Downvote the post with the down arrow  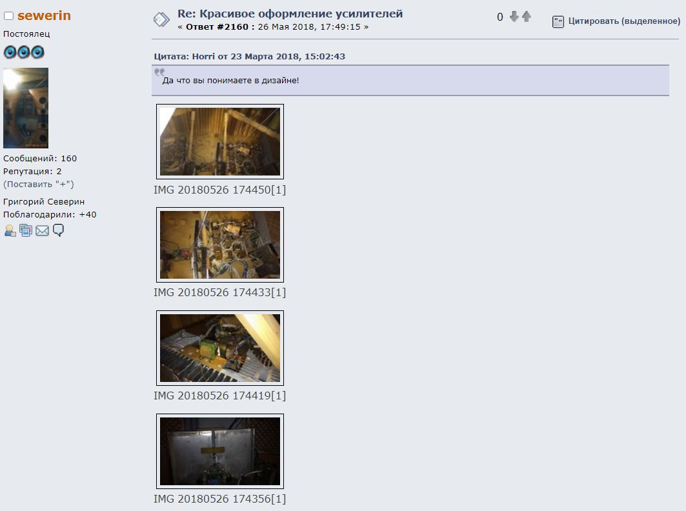tap(514, 17)
